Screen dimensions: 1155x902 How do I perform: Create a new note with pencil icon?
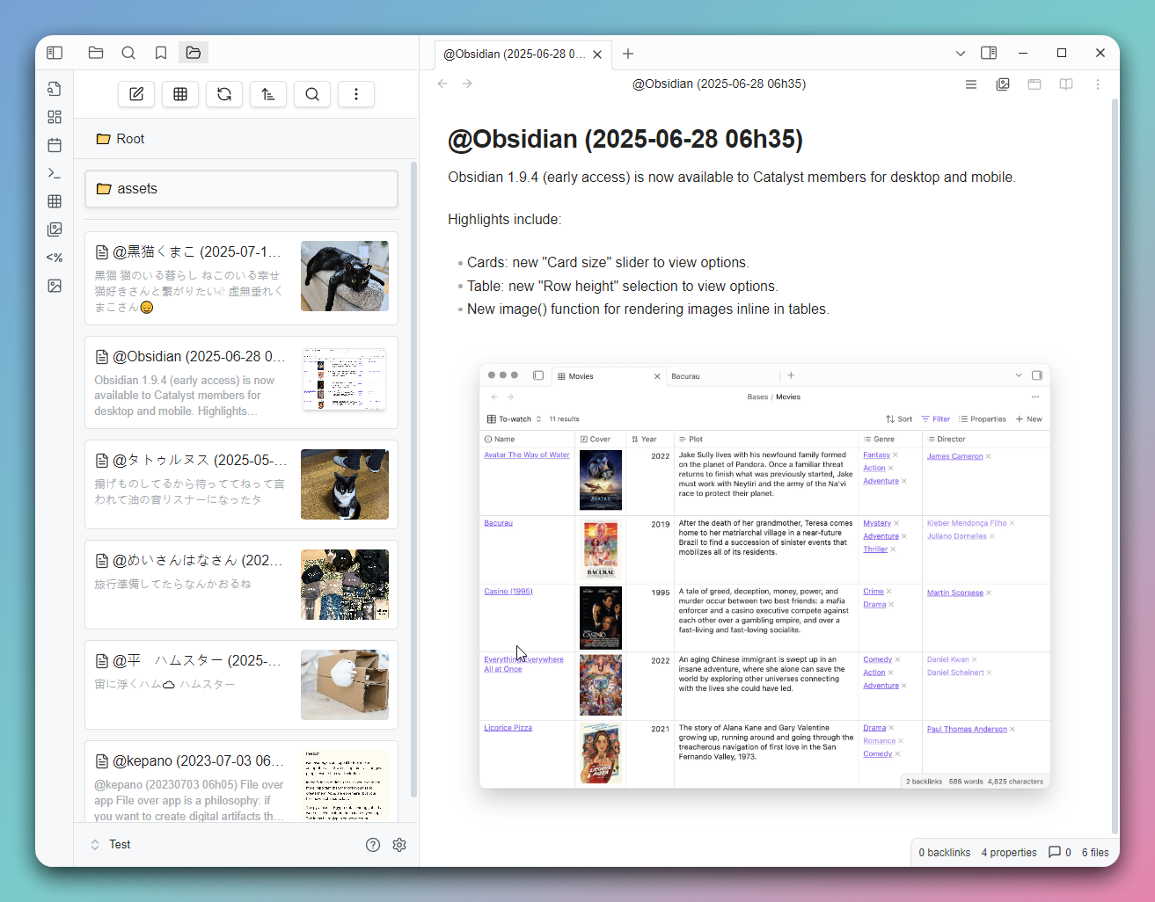click(x=136, y=94)
